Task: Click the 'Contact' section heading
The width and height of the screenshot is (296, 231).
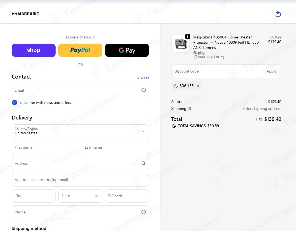Action: pos(21,77)
